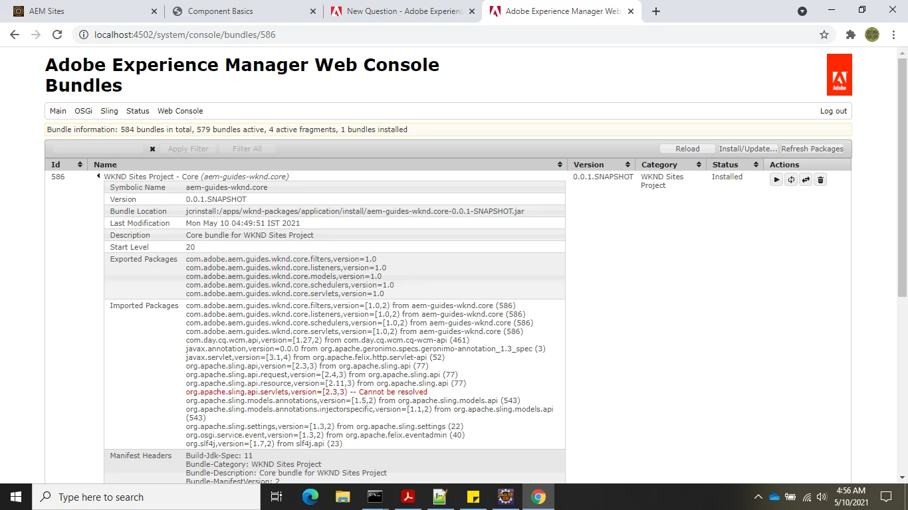This screenshot has width=908, height=510.
Task: Start the WKND Core bundle
Action: click(776, 179)
